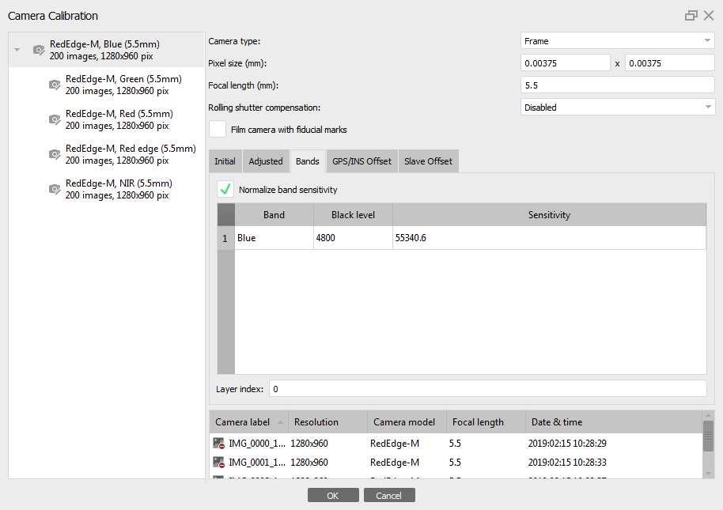
Task: Open the Slave Offset tab
Action: tap(429, 161)
